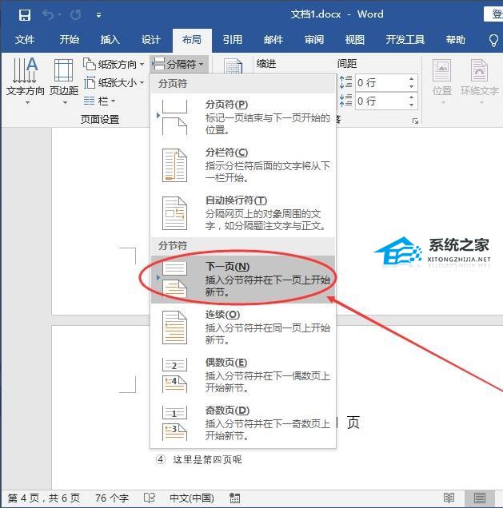Open the 页边距 margins tool
This screenshot has height=508, width=503.
(64, 81)
